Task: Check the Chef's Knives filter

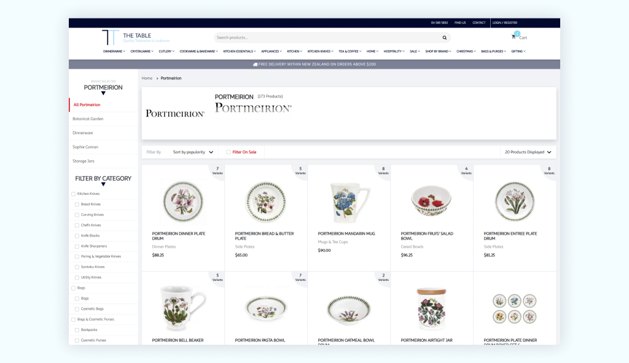Action: (77, 225)
